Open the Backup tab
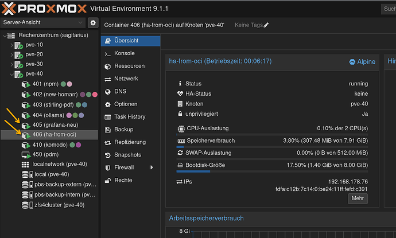The width and height of the screenshot is (396, 238). point(130,130)
